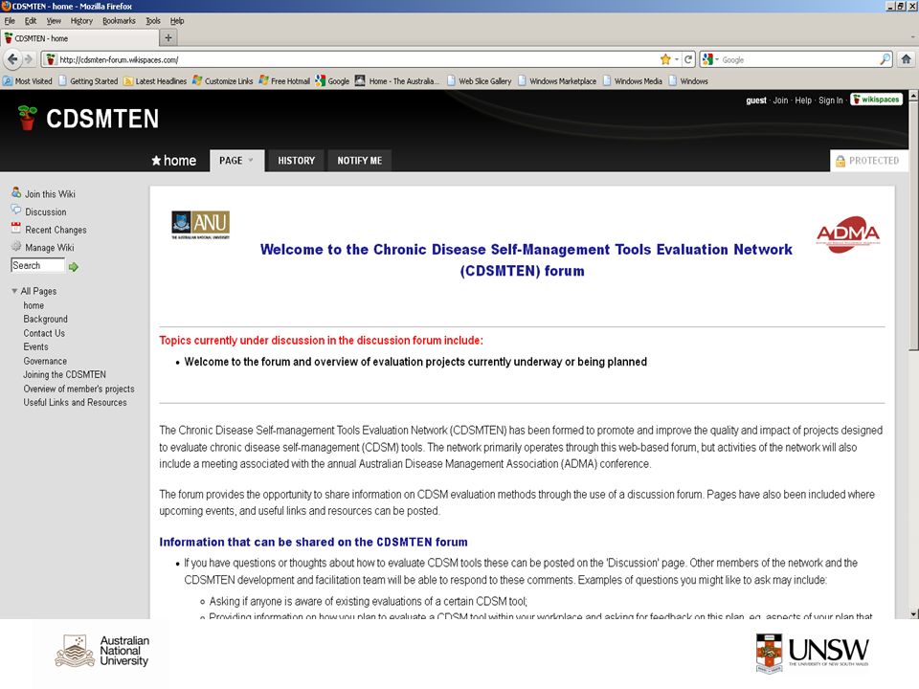Open Customize Links bookmark
The image size is (919, 689).
(x=223, y=80)
